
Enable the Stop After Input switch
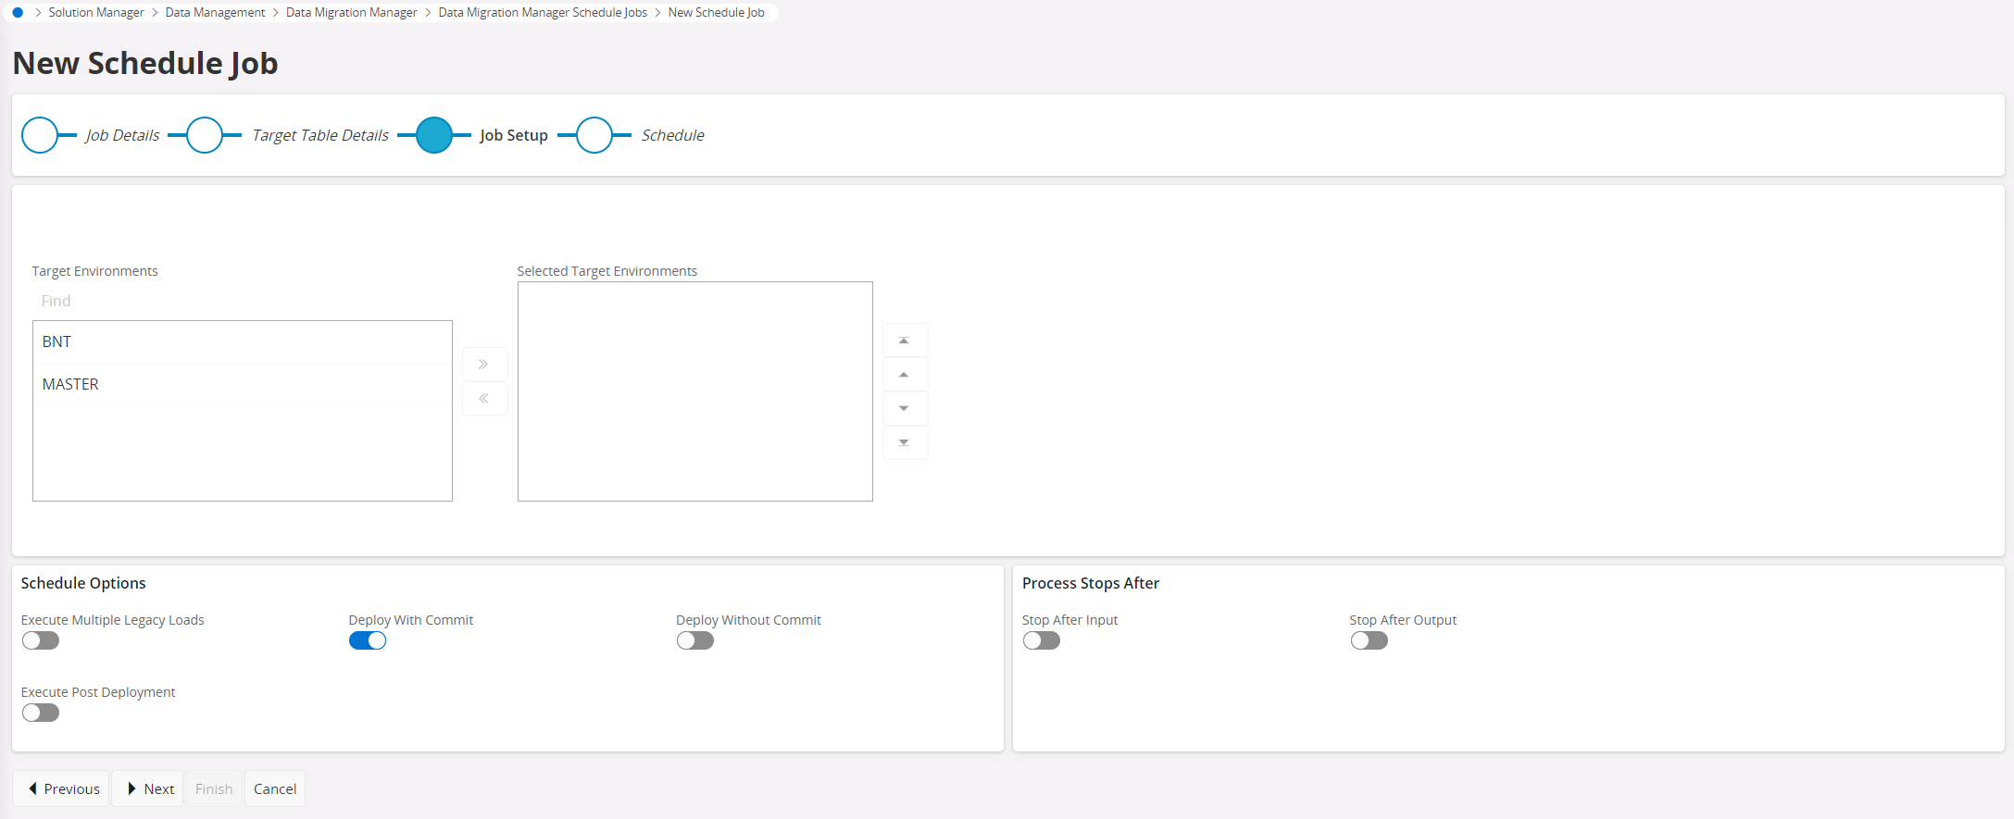[1042, 640]
